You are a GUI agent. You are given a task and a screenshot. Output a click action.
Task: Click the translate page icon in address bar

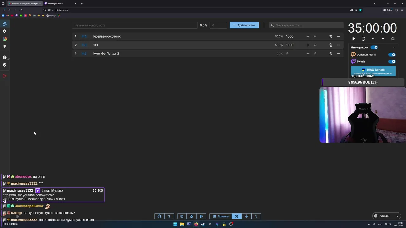(x=356, y=10)
